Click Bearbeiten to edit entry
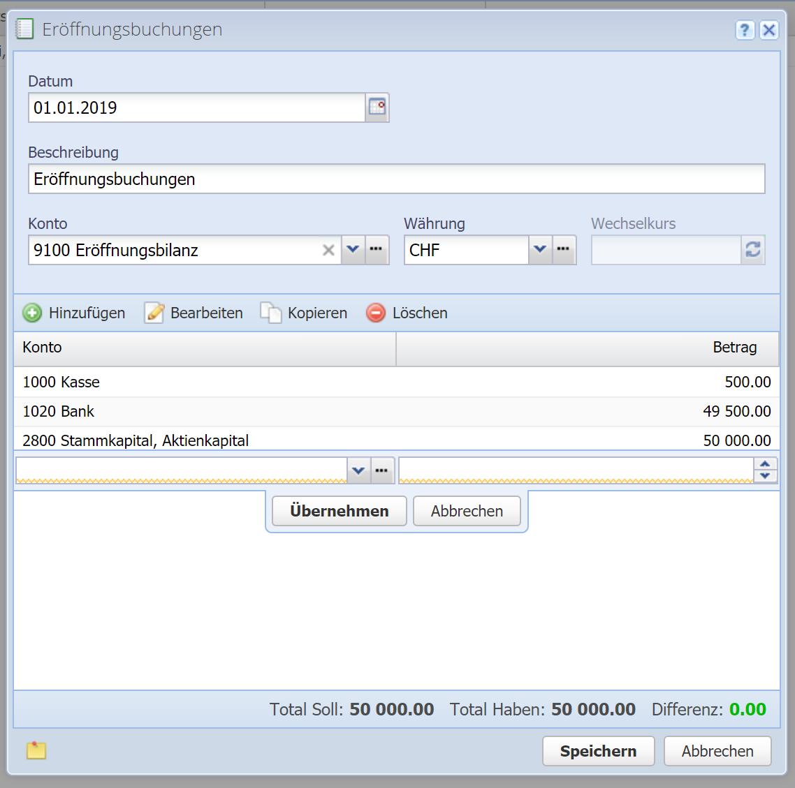This screenshot has width=795, height=788. [x=194, y=313]
